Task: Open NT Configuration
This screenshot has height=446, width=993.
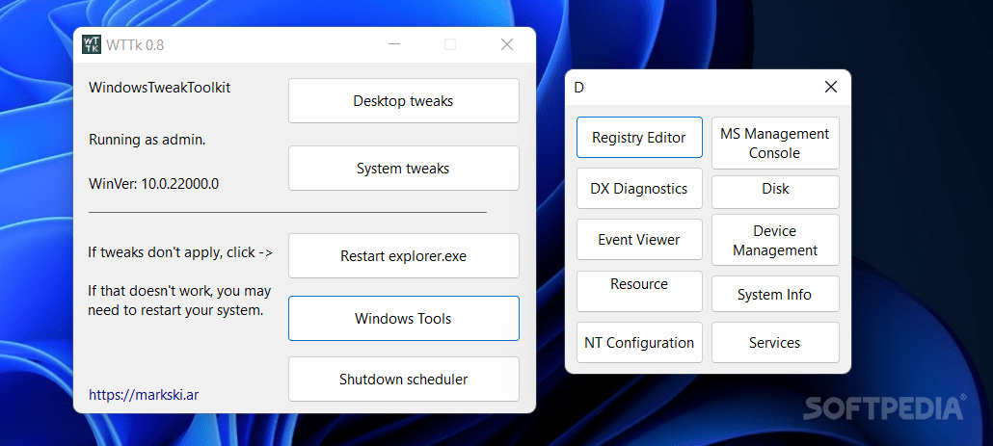Action: pyautogui.click(x=639, y=342)
